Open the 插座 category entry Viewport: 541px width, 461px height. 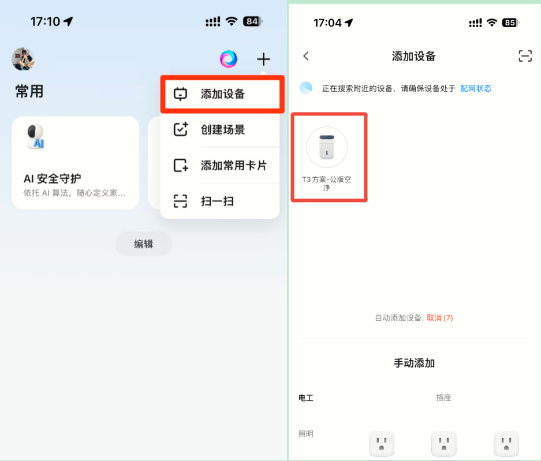(x=443, y=398)
